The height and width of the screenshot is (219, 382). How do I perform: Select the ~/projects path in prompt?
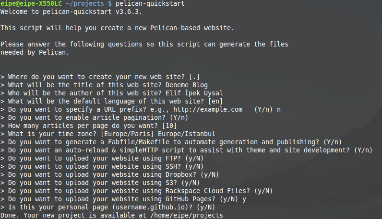tap(84, 4)
